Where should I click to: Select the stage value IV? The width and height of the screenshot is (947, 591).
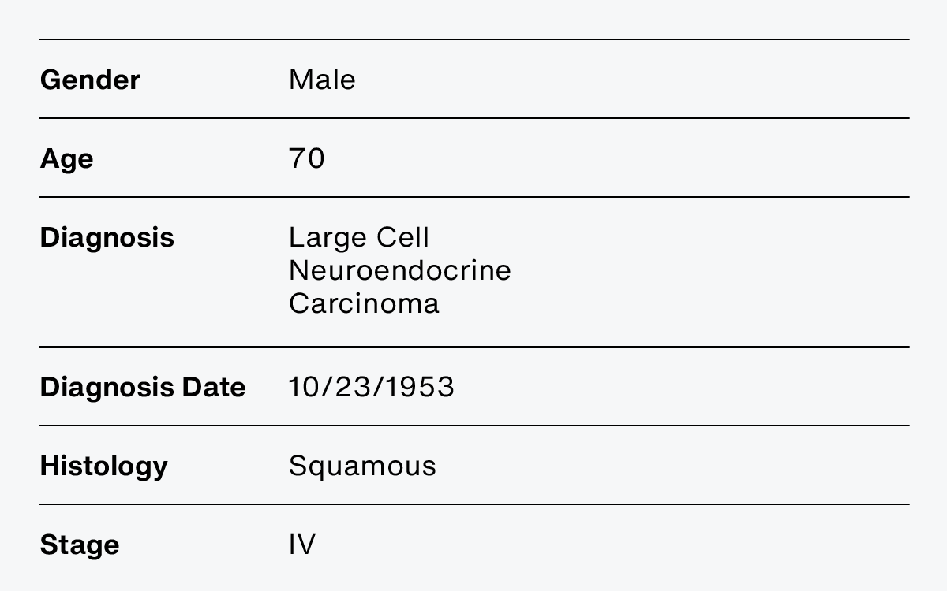(x=302, y=545)
